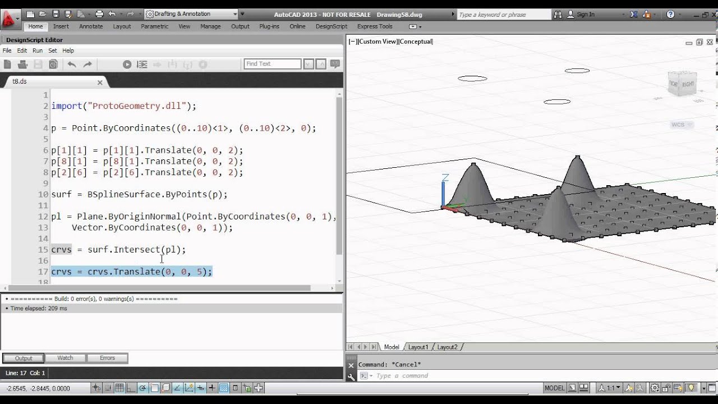This screenshot has height=404, width=718.
Task: Toggle Grid Display in status bar
Action: click(x=119, y=388)
